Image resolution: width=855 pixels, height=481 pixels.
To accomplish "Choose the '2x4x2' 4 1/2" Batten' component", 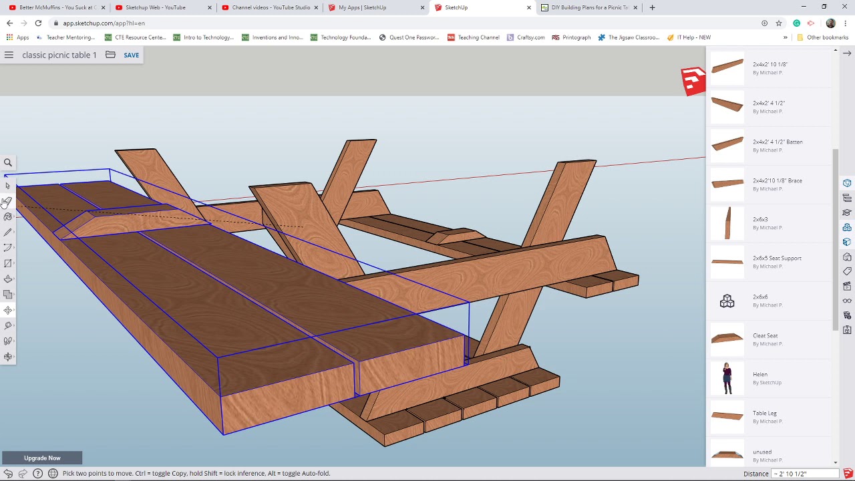I will 769,146.
